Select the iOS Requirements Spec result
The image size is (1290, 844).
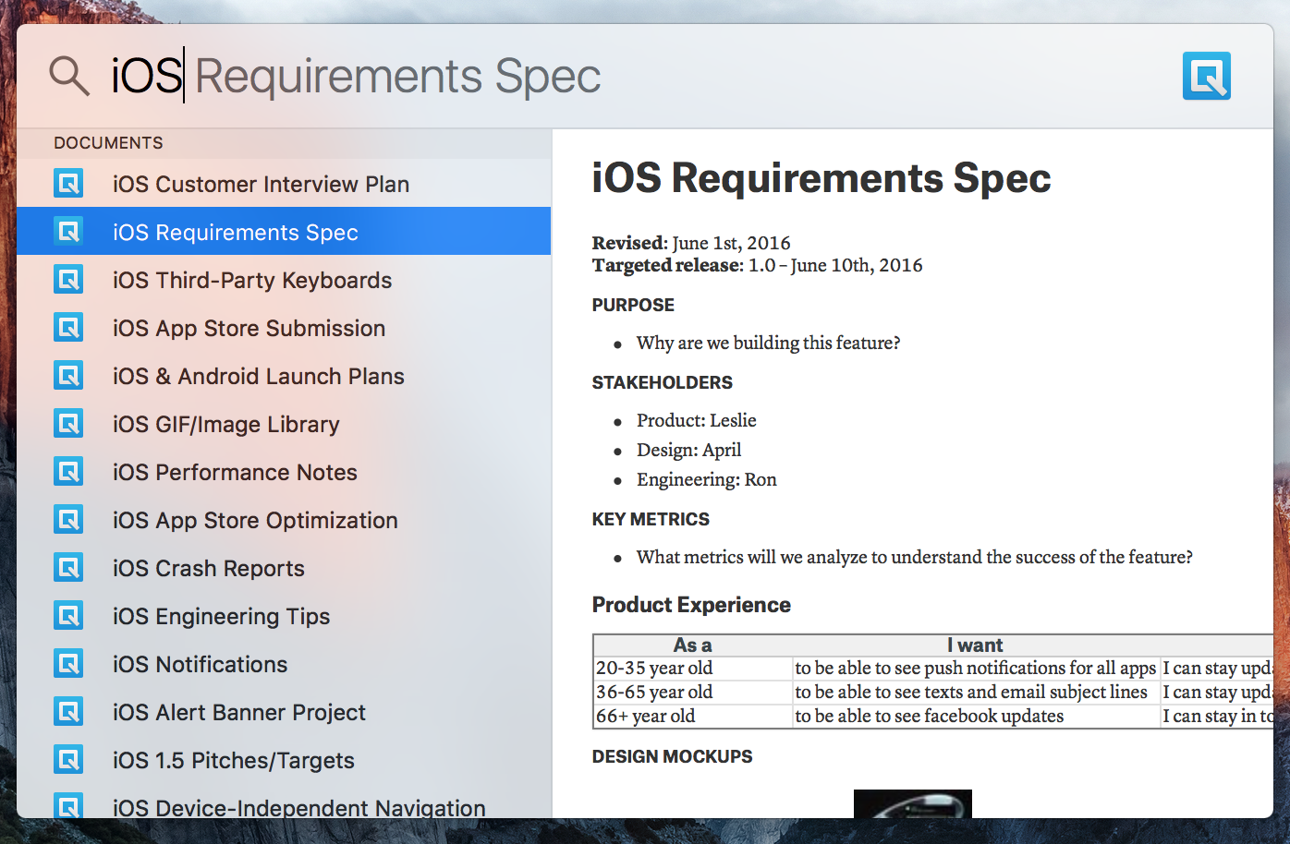click(236, 232)
